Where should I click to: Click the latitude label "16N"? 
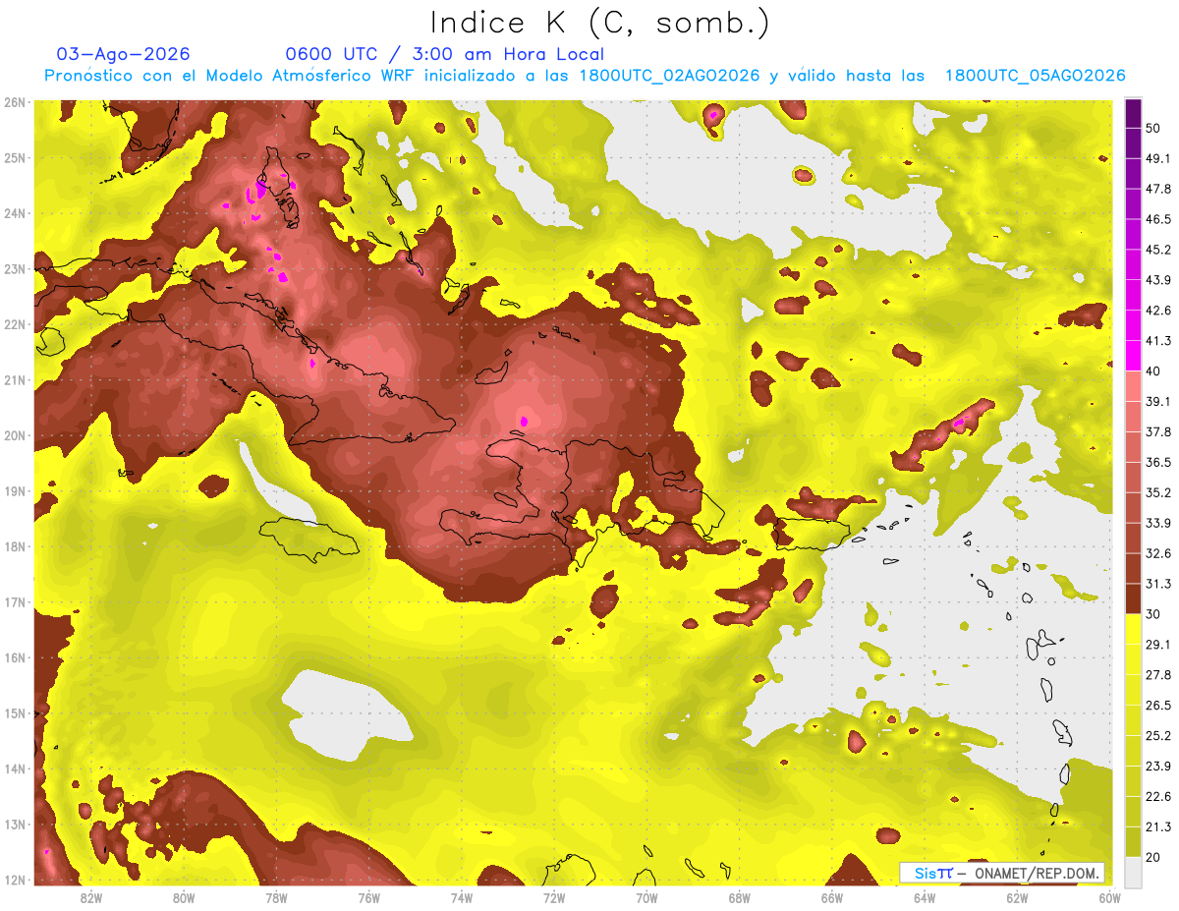15,657
